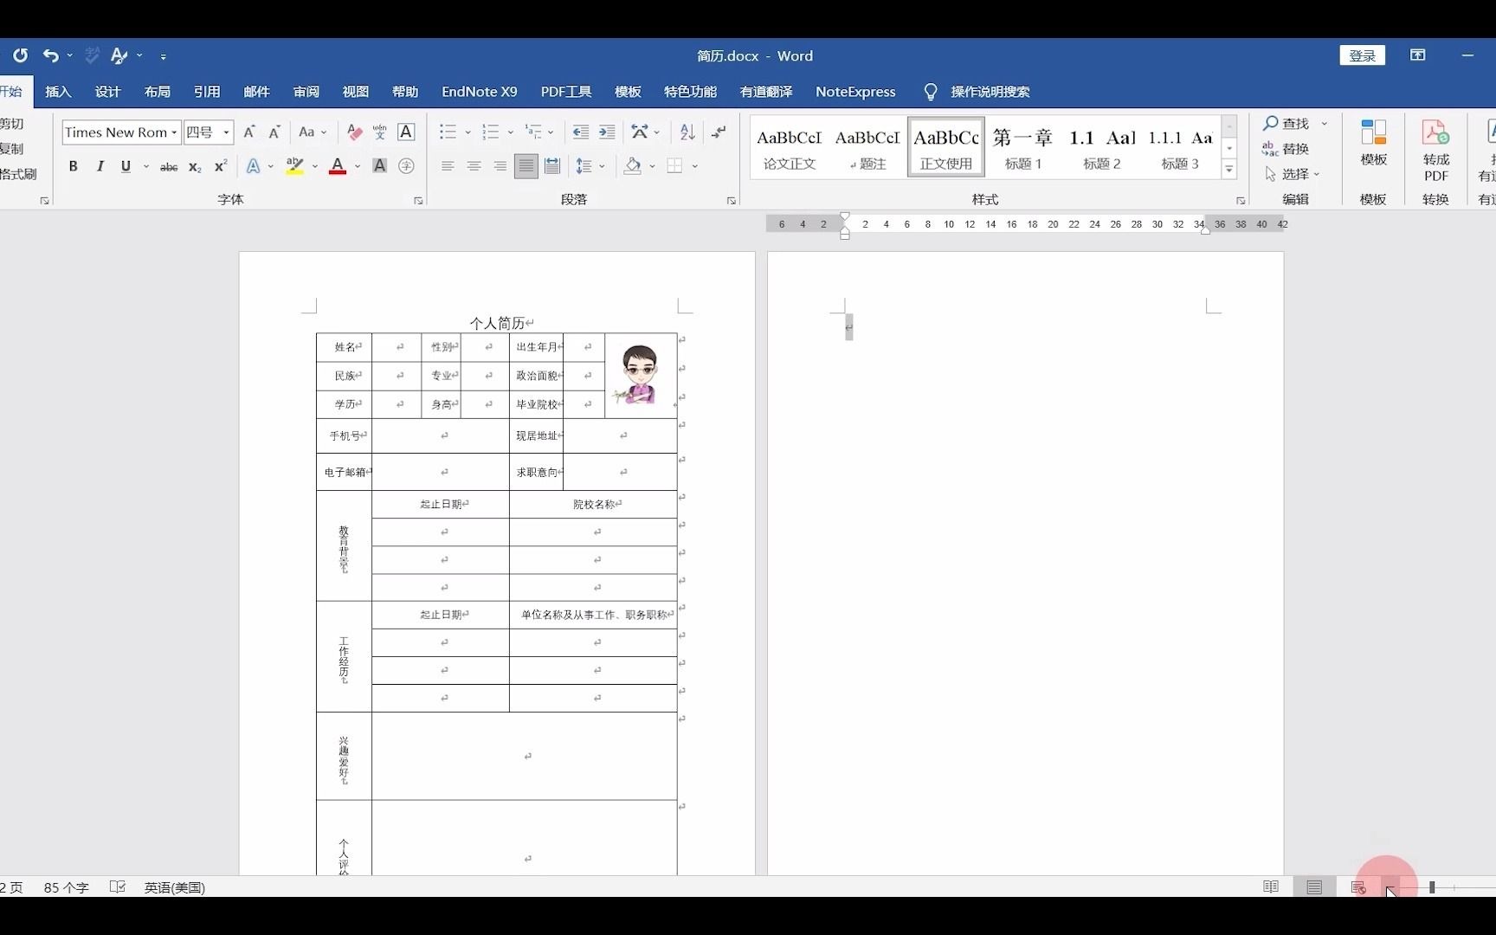Toggle Superscript formatting
The width and height of the screenshot is (1496, 935).
(221, 166)
